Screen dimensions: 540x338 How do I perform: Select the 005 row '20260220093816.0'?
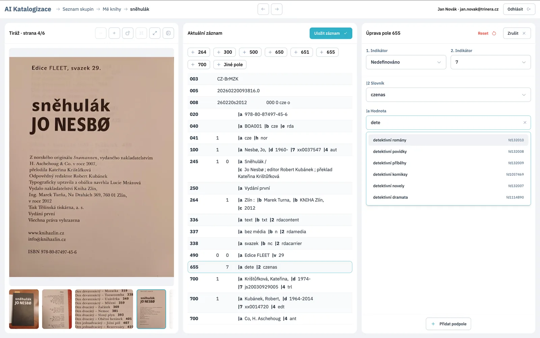point(270,91)
